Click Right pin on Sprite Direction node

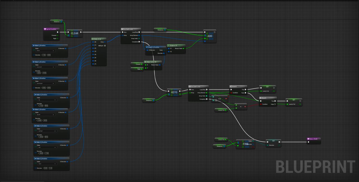pyautogui.click(x=57, y=39)
